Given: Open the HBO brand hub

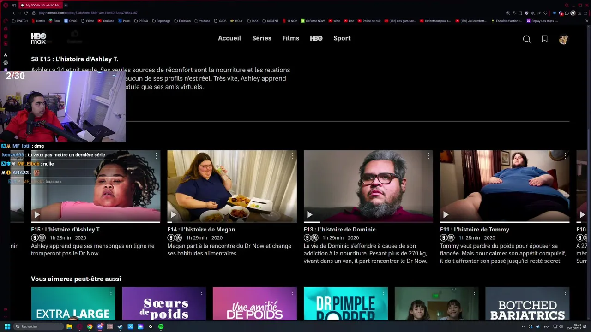Looking at the screenshot, I should pyautogui.click(x=316, y=38).
